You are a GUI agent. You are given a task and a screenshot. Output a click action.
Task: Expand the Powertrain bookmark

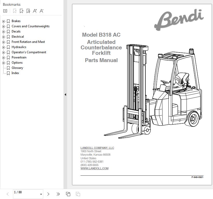point(3,58)
